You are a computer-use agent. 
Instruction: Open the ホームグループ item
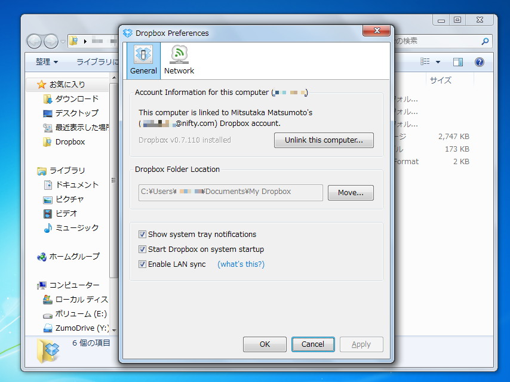(73, 256)
